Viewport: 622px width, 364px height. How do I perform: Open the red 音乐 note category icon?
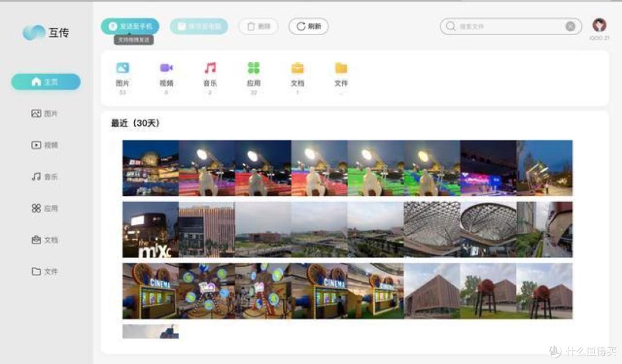pos(210,68)
